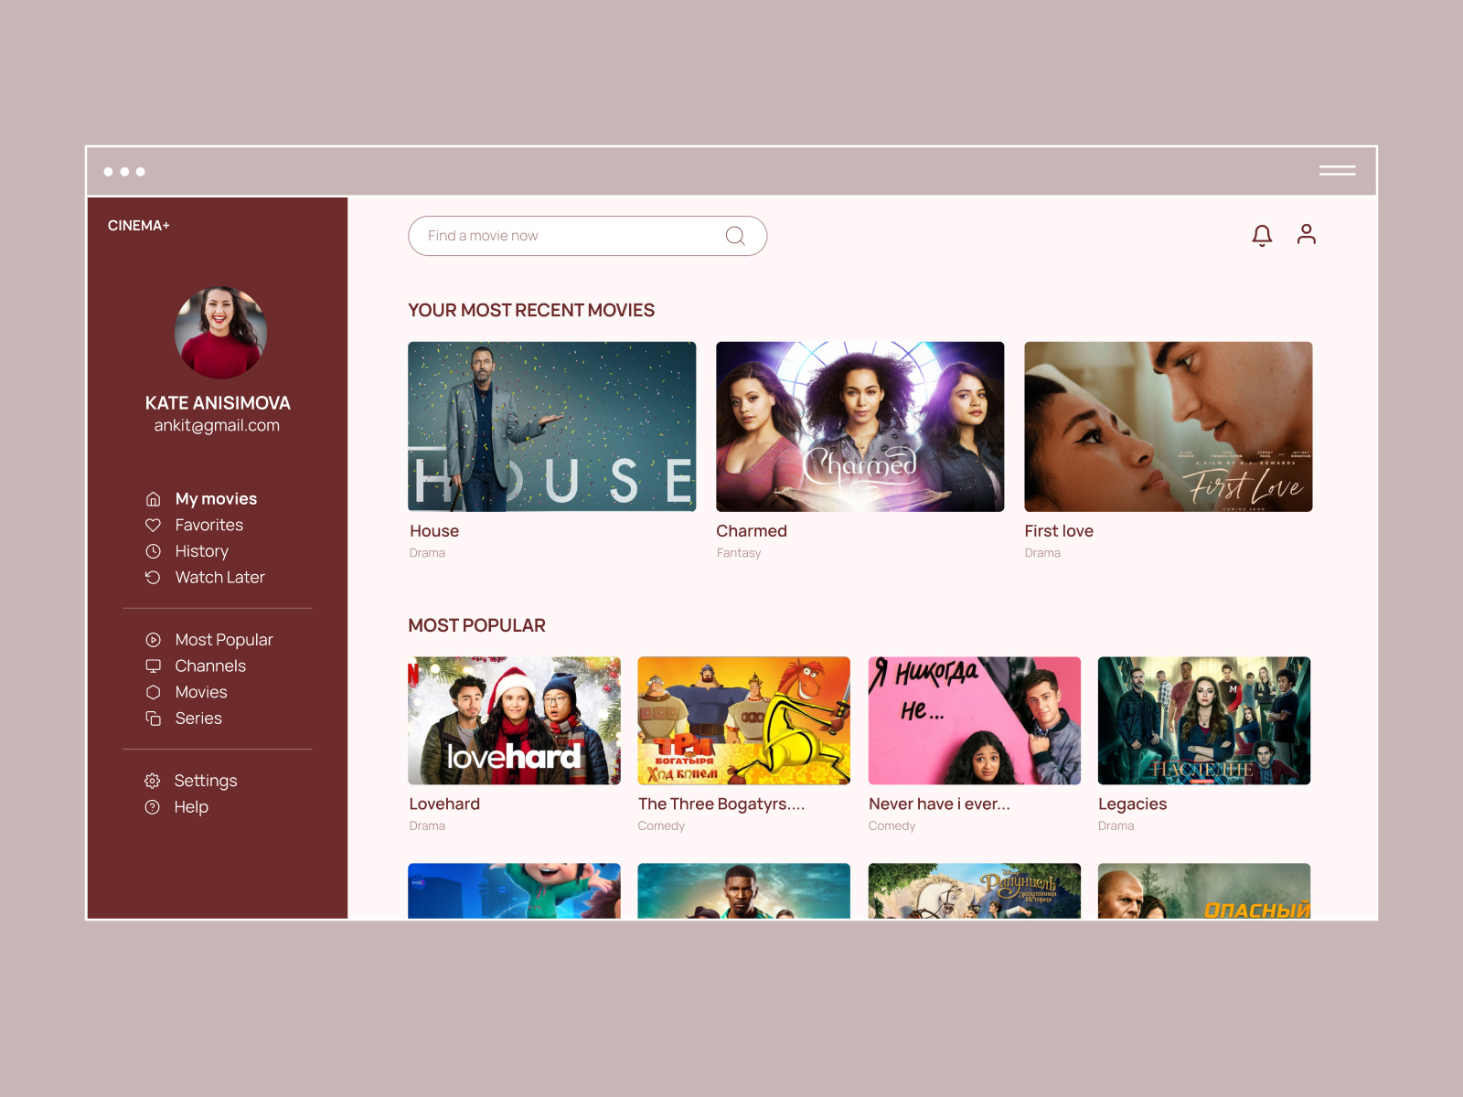Click the magnifier search icon
Image resolution: width=1463 pixels, height=1097 pixels.
pyautogui.click(x=735, y=236)
